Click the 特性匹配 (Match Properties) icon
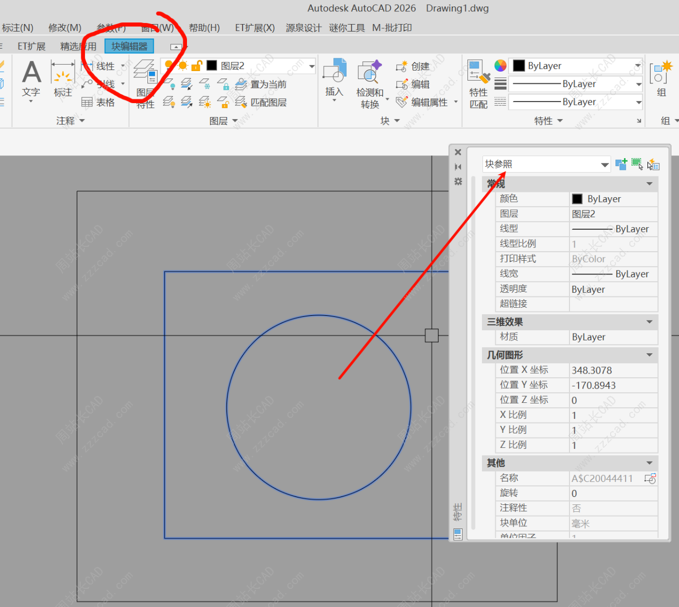This screenshot has height=607, width=679. point(479,84)
